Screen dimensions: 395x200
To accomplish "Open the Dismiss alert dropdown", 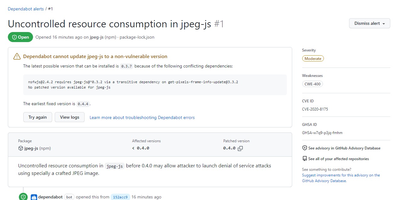I will [370, 23].
